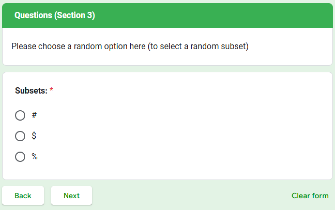Select the % radio button

tap(20, 157)
